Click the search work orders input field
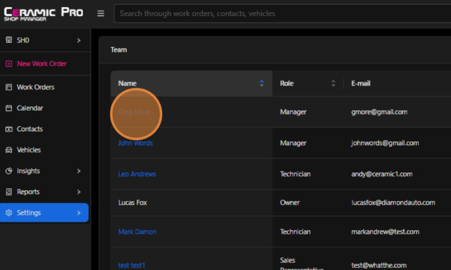This screenshot has height=270, width=451. pyautogui.click(x=283, y=13)
